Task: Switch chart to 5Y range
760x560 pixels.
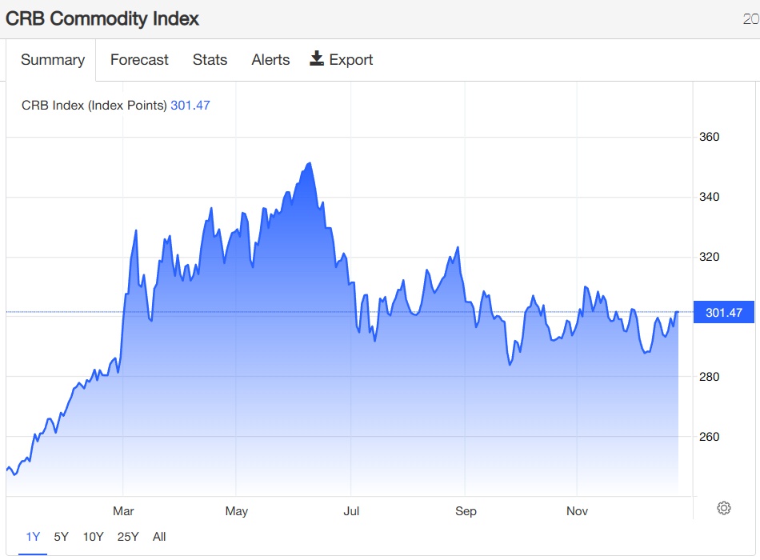Action: point(61,537)
